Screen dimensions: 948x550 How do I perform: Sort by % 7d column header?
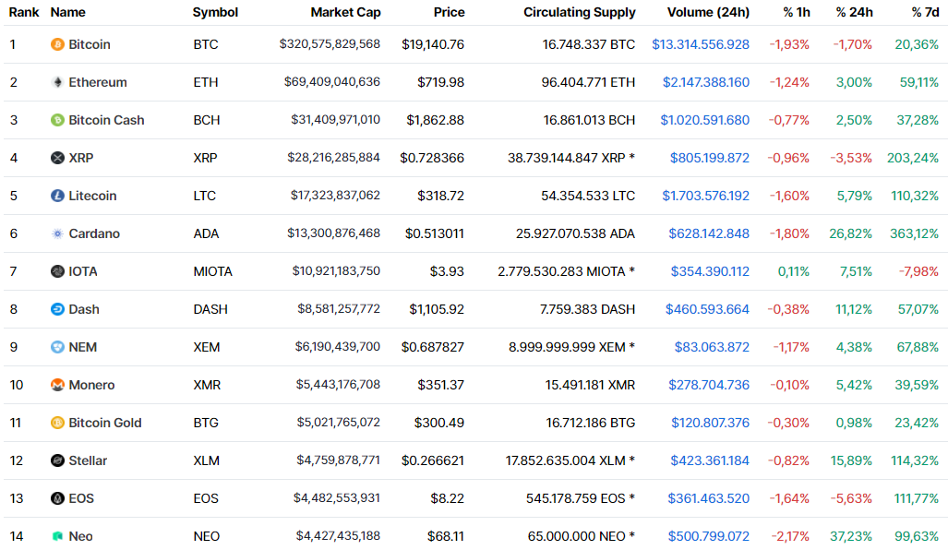pos(925,12)
